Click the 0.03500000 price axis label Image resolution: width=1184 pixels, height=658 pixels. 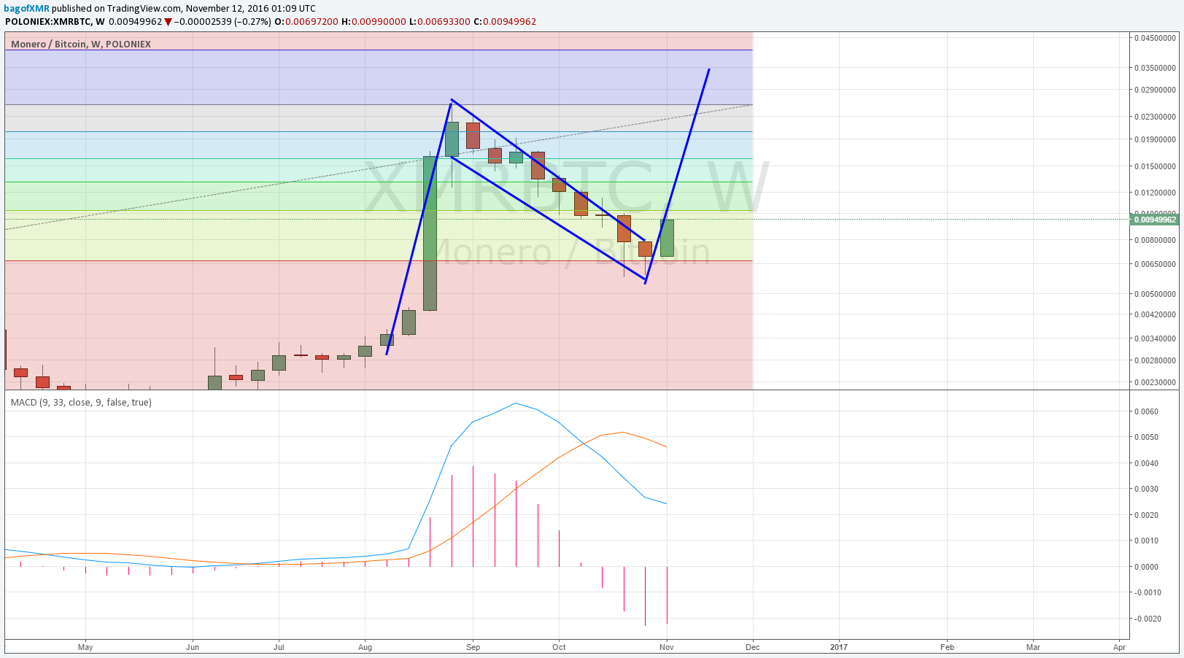coord(1155,68)
